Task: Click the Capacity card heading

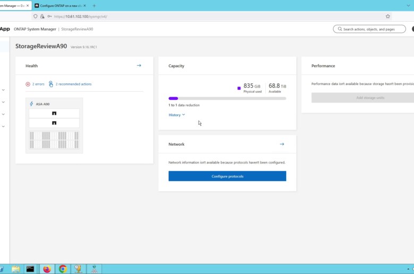Action: coord(176,66)
